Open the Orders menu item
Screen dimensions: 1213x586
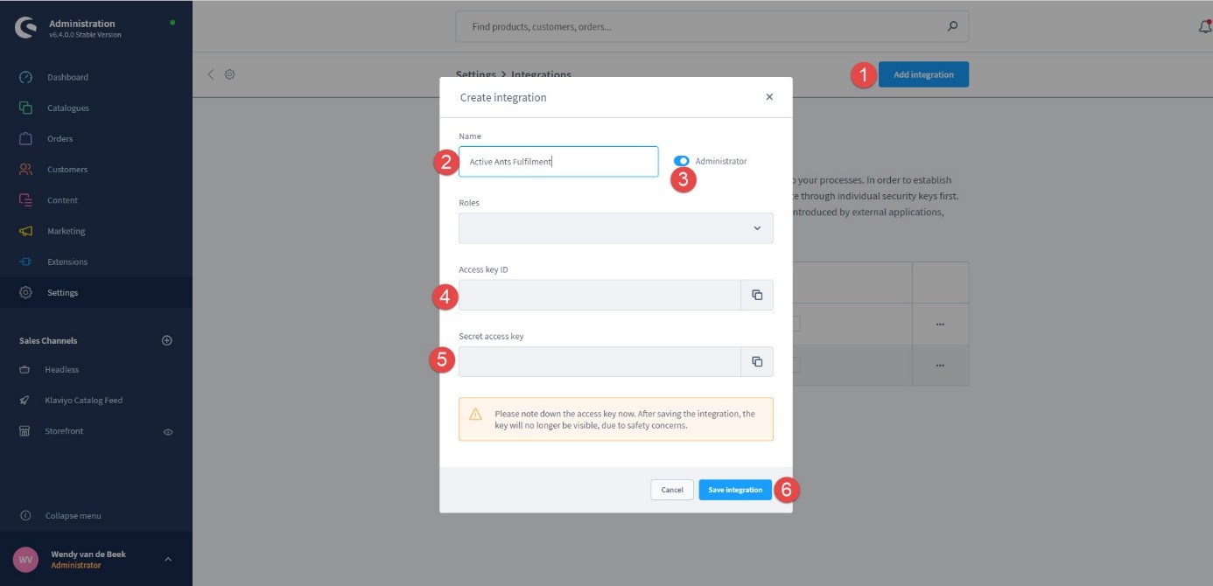[x=60, y=139]
